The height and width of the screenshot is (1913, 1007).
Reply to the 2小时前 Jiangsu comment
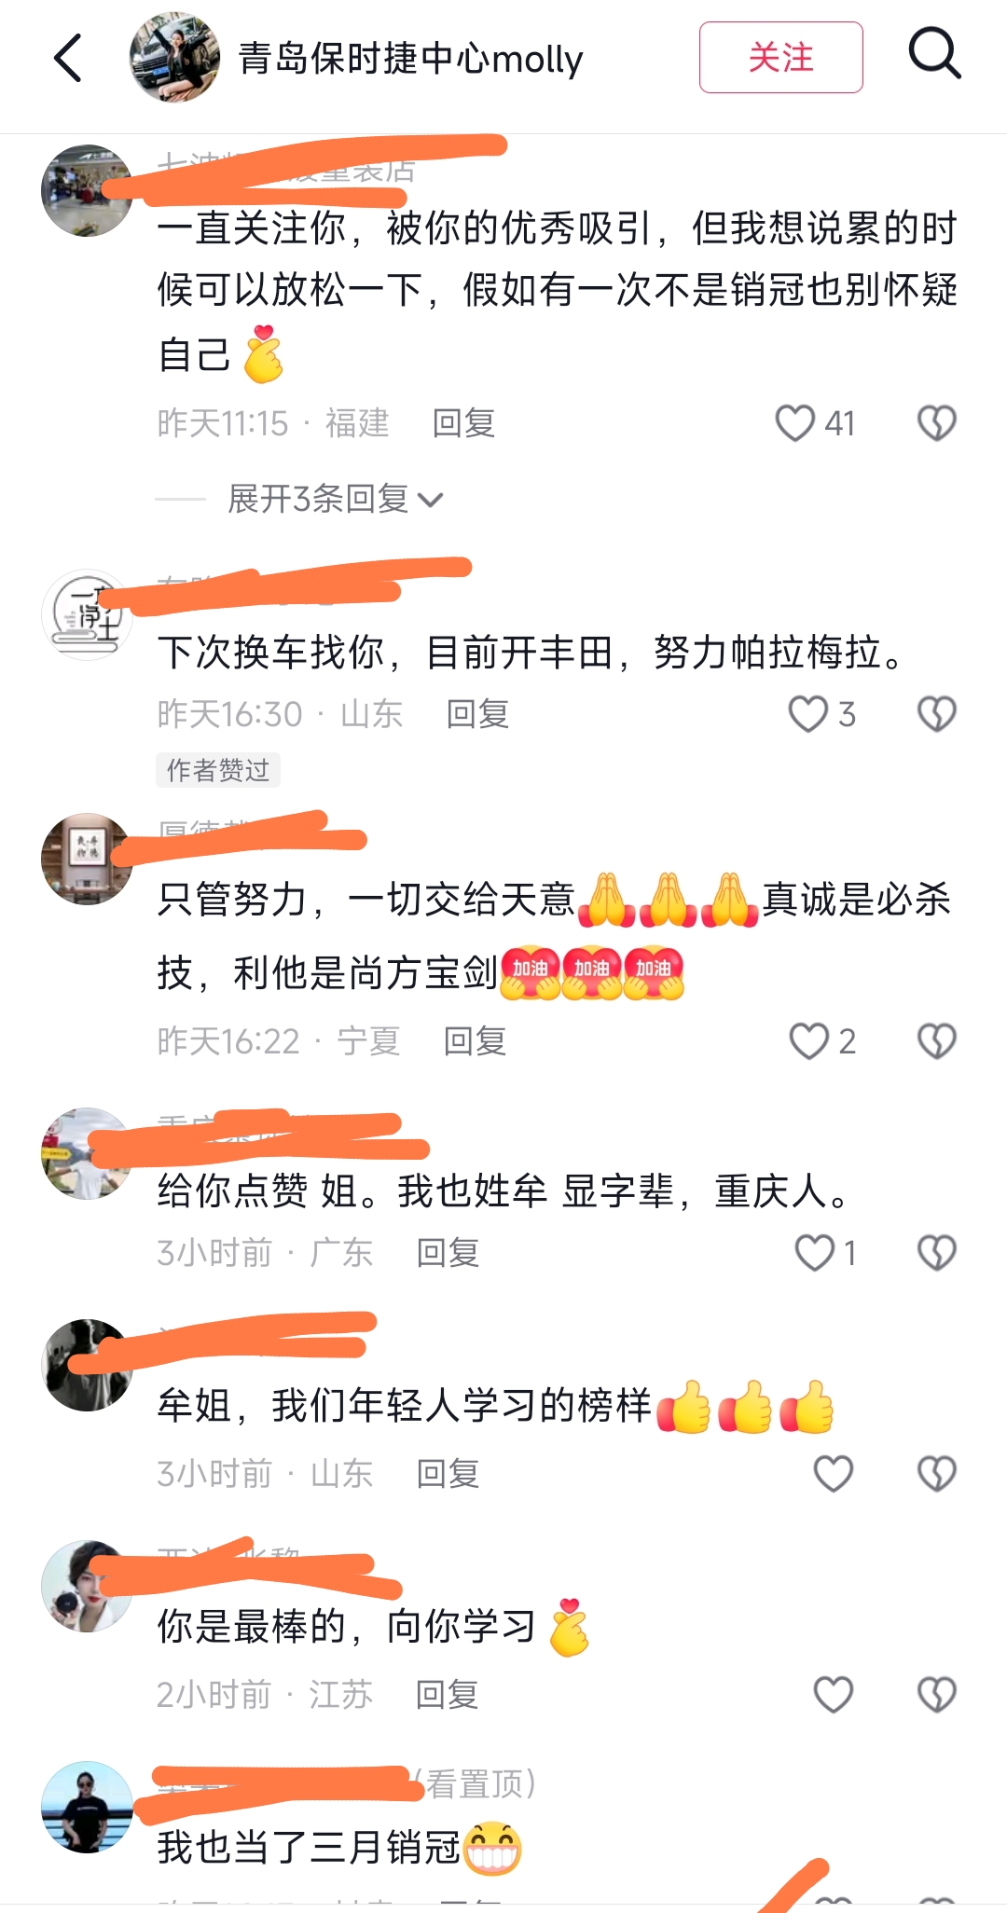click(447, 1694)
